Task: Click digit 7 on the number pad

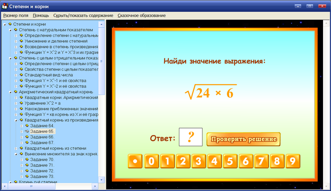Action: (261, 161)
